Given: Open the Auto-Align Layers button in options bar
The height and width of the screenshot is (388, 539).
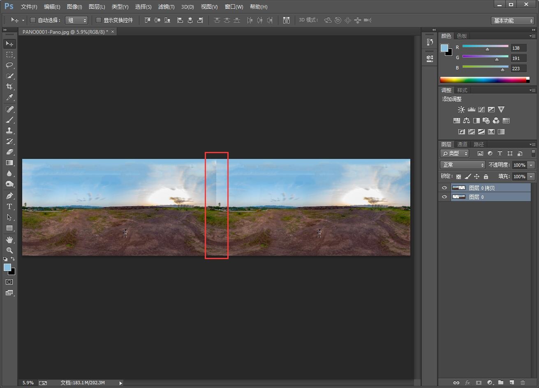Looking at the screenshot, I should 287,20.
